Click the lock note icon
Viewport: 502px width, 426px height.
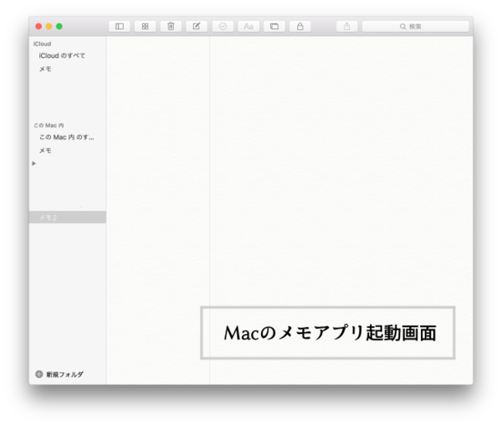tap(300, 26)
